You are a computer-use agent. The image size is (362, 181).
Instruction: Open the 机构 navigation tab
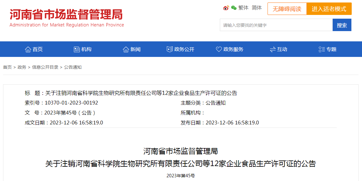82,49
